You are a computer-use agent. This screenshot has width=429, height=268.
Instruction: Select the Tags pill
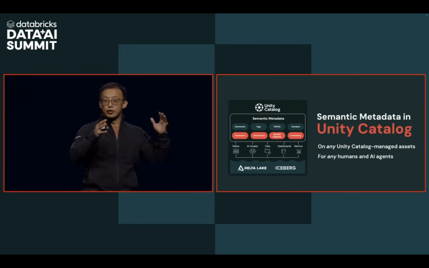pyautogui.click(x=259, y=127)
